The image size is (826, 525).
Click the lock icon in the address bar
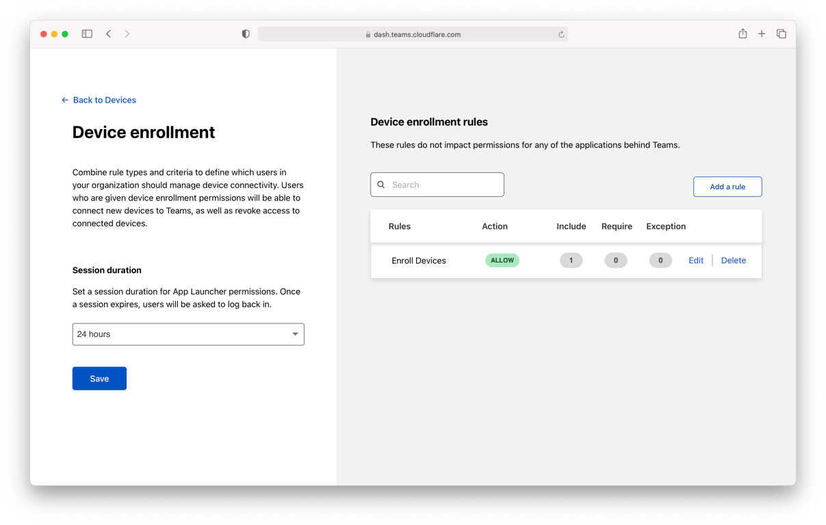[368, 33]
